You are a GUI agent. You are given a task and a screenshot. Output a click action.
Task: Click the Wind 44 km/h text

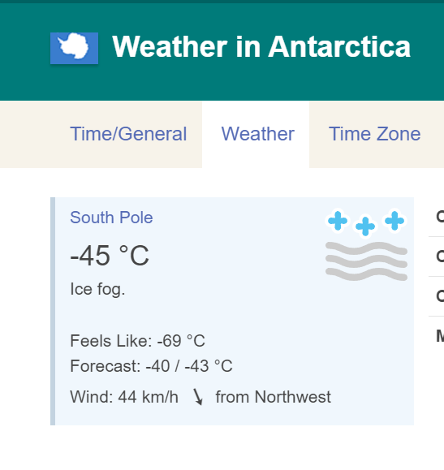[124, 397]
